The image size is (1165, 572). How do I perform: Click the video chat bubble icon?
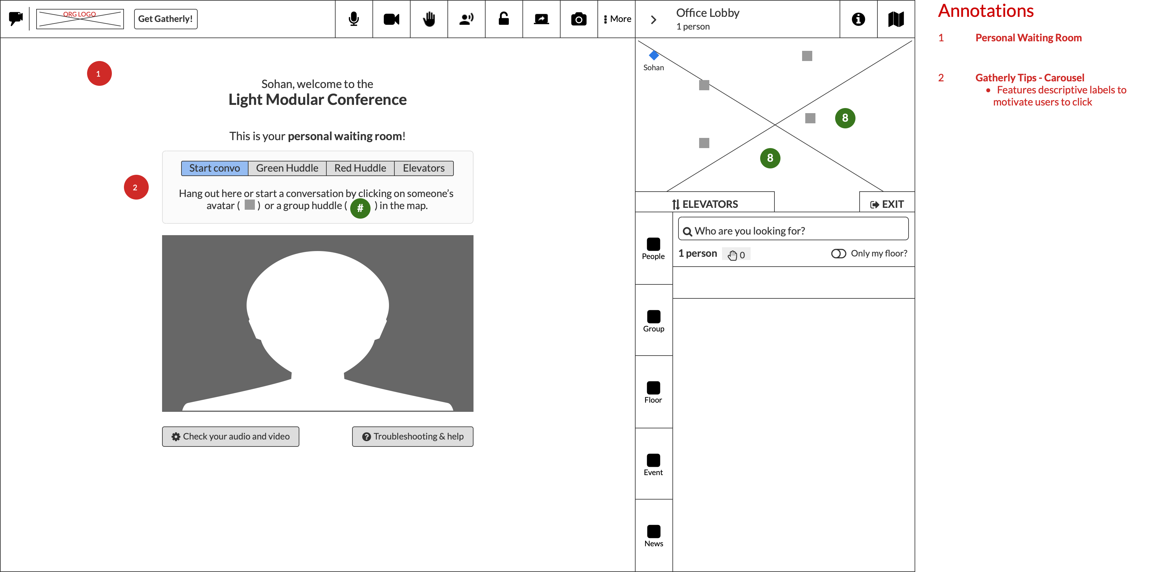16,18
